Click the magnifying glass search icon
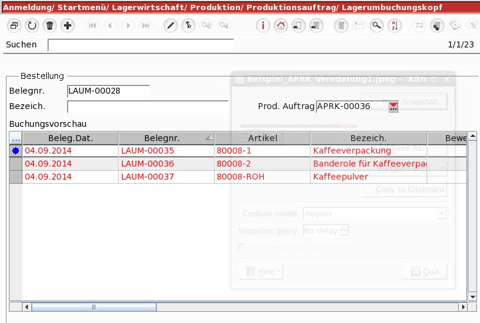 tap(376, 25)
